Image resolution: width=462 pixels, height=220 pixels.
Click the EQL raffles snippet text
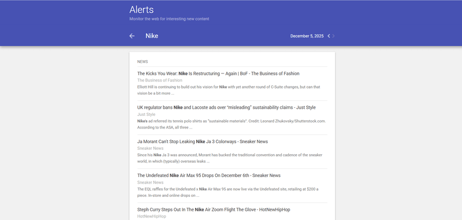click(x=227, y=192)
